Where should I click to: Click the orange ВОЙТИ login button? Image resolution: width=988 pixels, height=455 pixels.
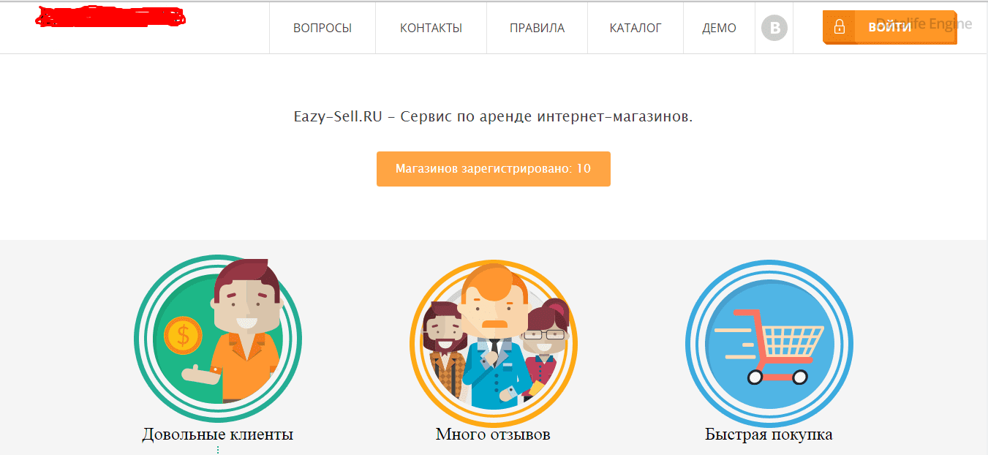[889, 27]
